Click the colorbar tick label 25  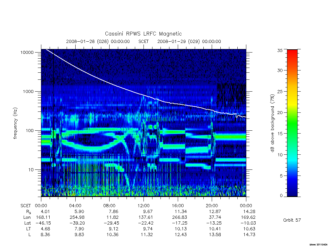click(280, 91)
